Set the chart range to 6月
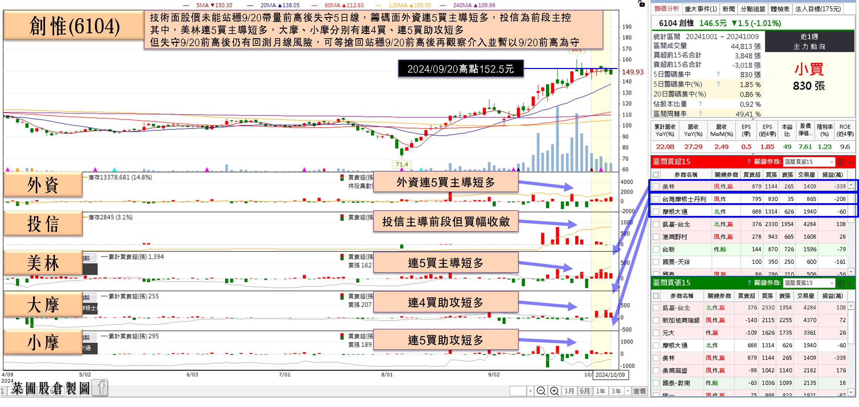This screenshot has height=407, width=859. [x=585, y=391]
